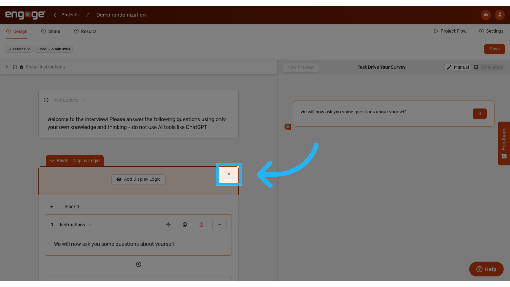Delete question 1 with trash icon
This screenshot has width=510, height=287.
[x=202, y=225]
